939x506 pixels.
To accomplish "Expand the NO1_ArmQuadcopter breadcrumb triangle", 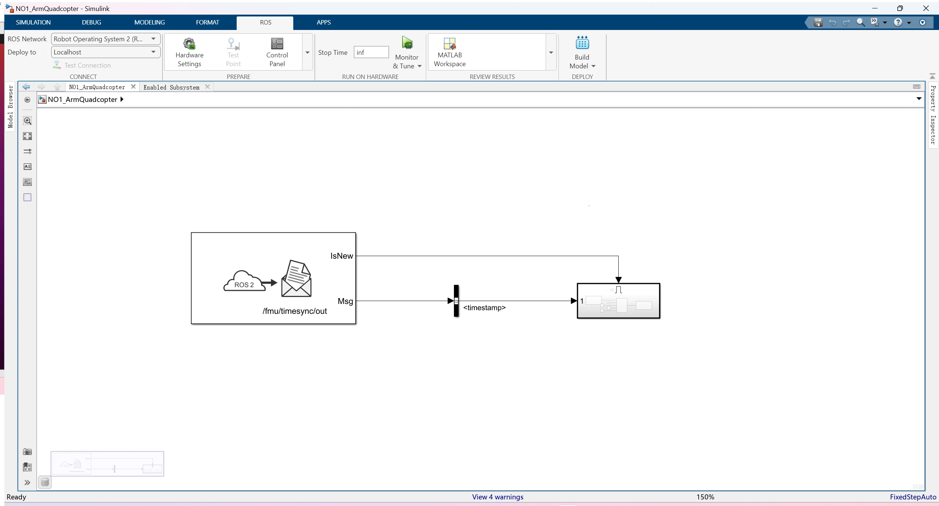I will [122, 99].
